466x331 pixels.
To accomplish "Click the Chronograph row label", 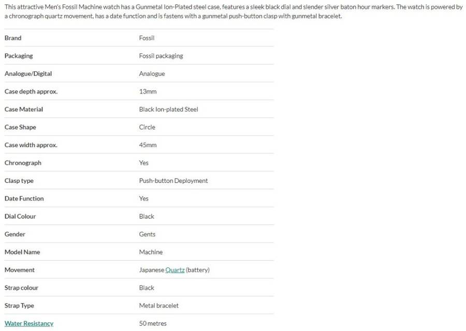I will pos(23,163).
